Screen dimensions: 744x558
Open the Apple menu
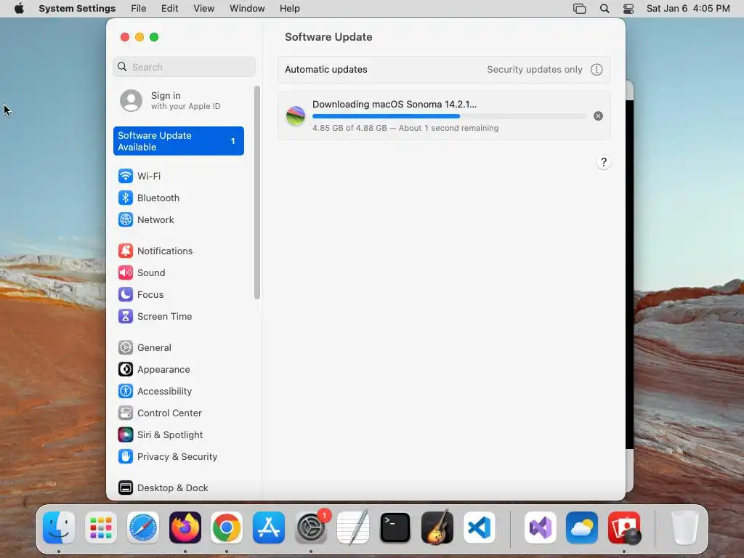[x=19, y=9]
